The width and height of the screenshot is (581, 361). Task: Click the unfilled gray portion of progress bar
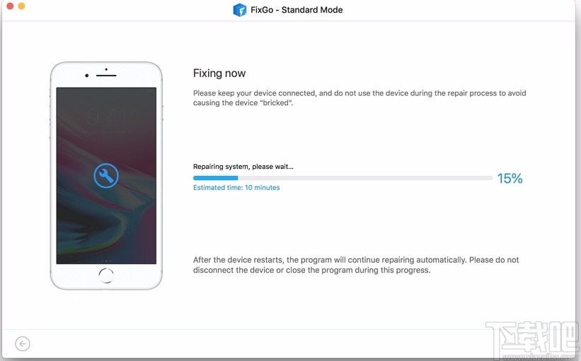365,178
